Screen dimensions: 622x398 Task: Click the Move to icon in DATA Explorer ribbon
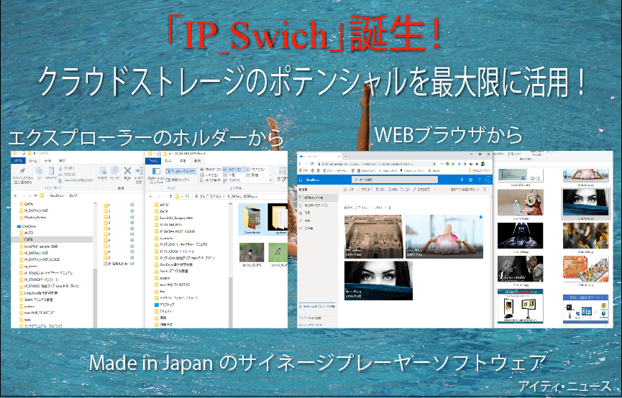(103, 170)
